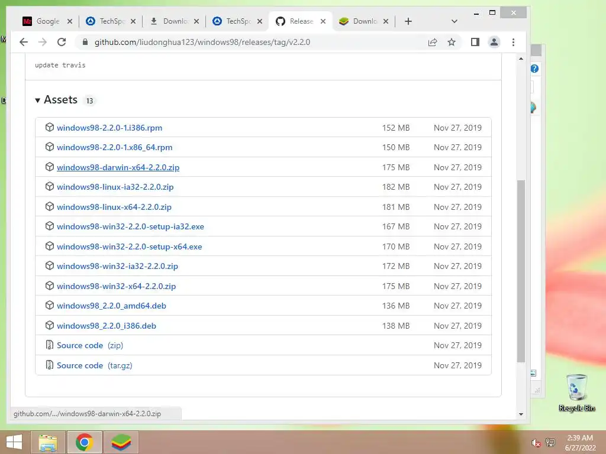Open the Chrome three-dot menu
This screenshot has width=606, height=454.
513,42
